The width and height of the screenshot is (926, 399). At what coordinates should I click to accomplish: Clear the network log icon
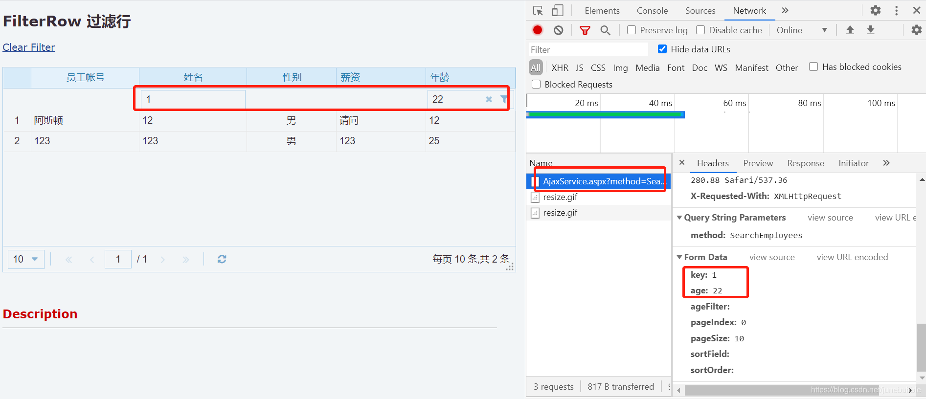click(558, 30)
